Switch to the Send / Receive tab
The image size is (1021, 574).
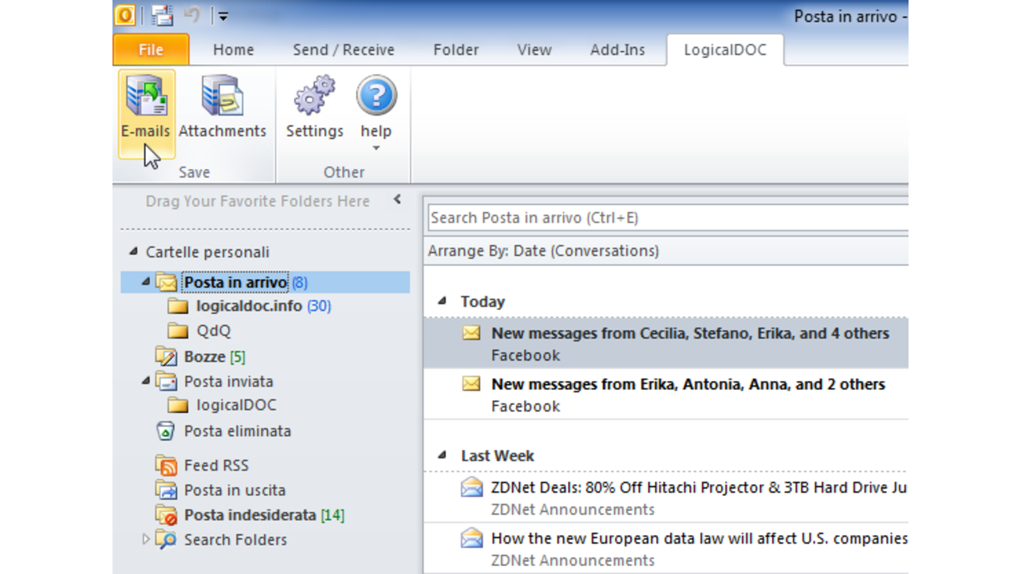(x=343, y=49)
